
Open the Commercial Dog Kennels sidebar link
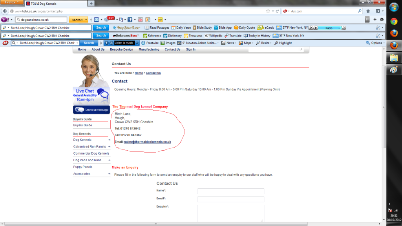coord(91,153)
